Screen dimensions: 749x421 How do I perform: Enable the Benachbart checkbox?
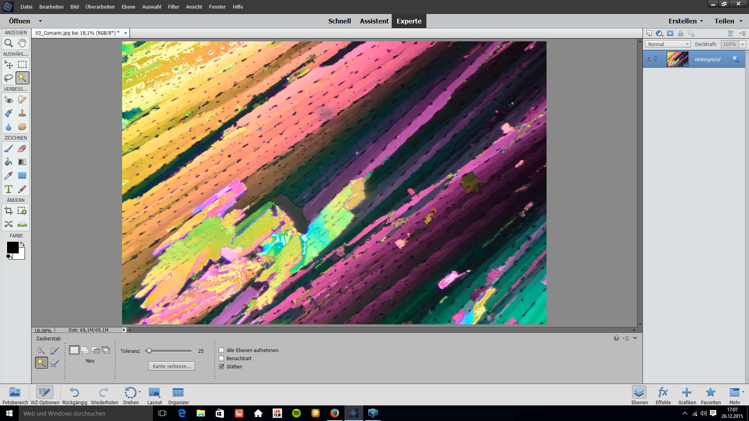pos(222,359)
